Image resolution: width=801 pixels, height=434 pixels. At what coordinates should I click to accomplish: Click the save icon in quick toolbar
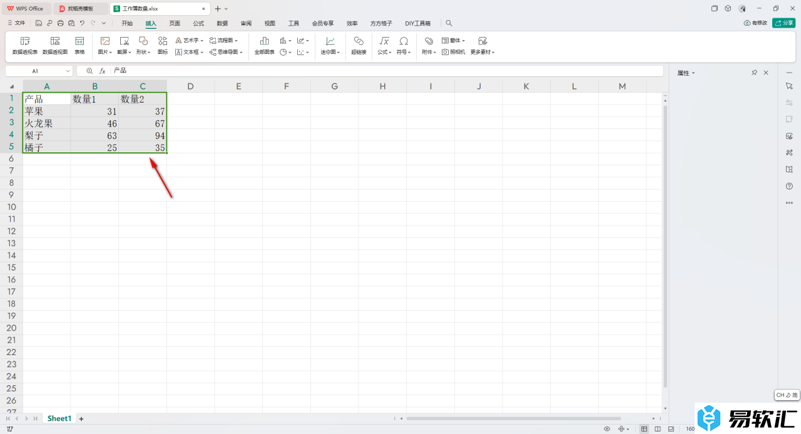point(39,23)
